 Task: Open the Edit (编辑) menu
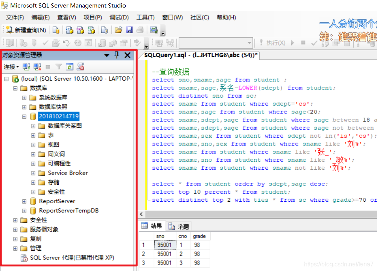40,17
